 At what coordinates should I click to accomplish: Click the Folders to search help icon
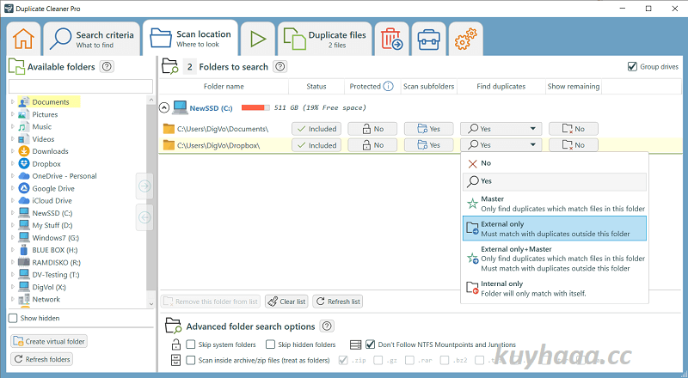point(279,67)
